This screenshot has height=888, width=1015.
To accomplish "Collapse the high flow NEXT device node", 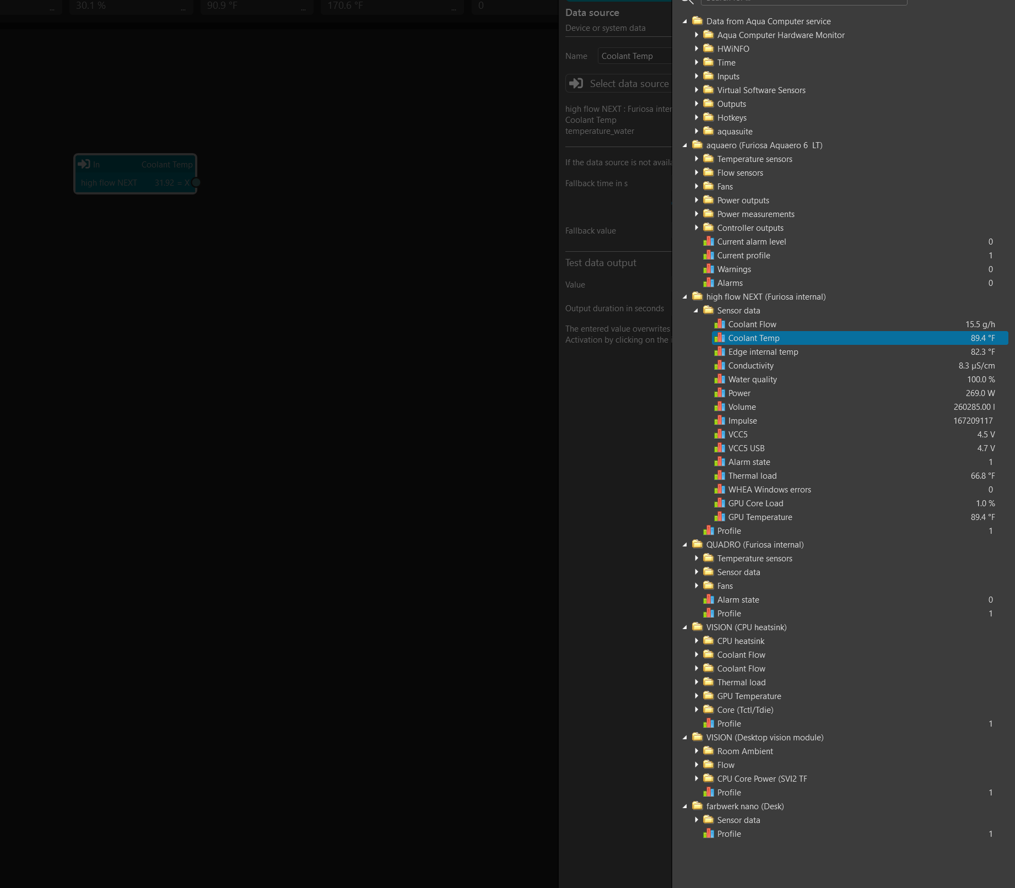I will pos(685,296).
